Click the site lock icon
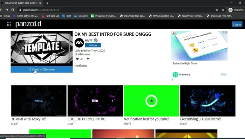245x139 pixels. pyautogui.click(x=20, y=10)
